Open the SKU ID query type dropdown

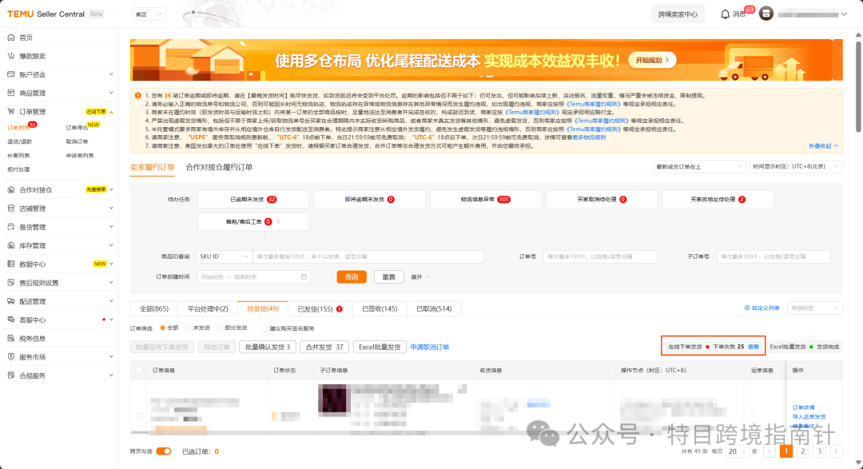tap(225, 256)
